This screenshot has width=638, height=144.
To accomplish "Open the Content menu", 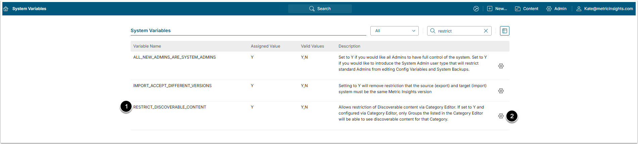I will coord(527,9).
